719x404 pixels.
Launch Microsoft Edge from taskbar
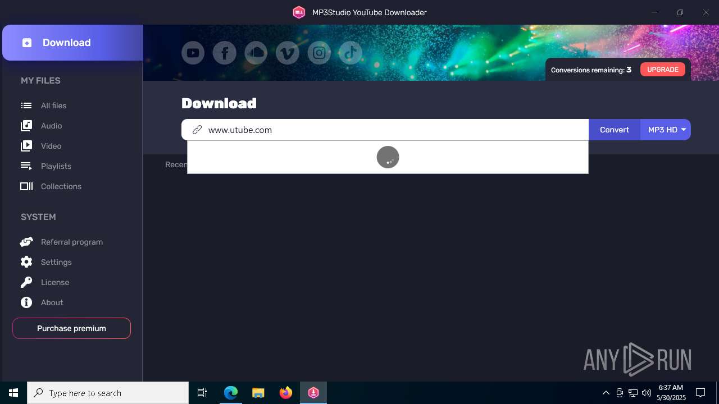pos(231,393)
